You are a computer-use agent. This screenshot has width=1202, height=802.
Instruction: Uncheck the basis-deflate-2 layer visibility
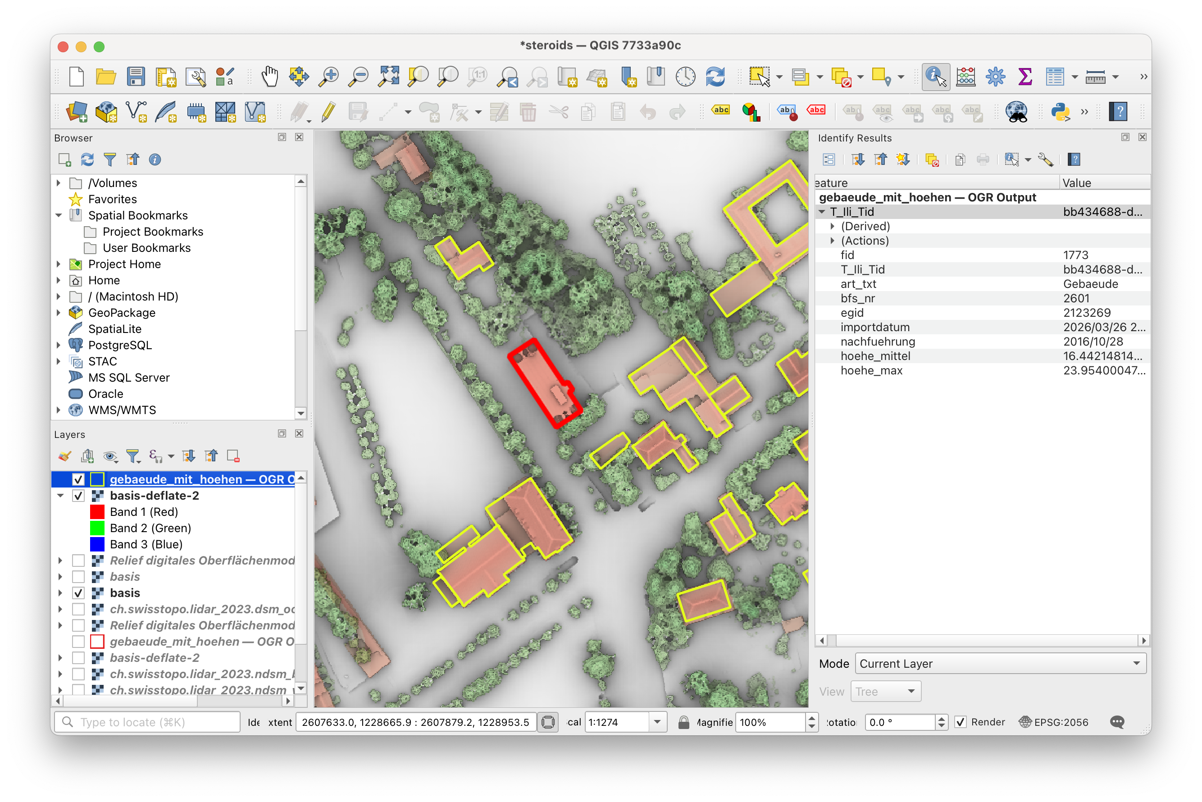tap(78, 496)
